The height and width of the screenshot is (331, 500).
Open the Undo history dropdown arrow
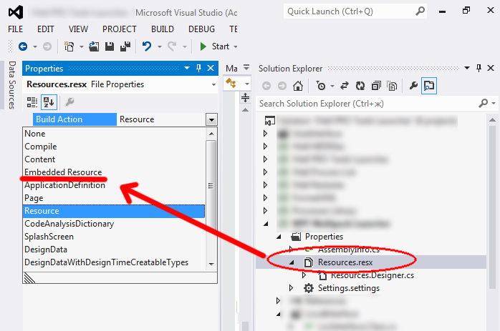tap(160, 46)
